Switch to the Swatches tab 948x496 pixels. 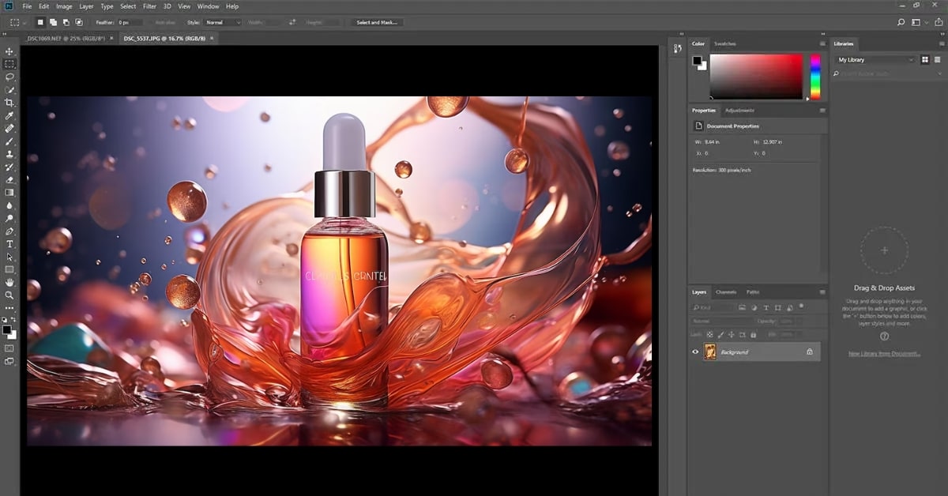(x=724, y=43)
